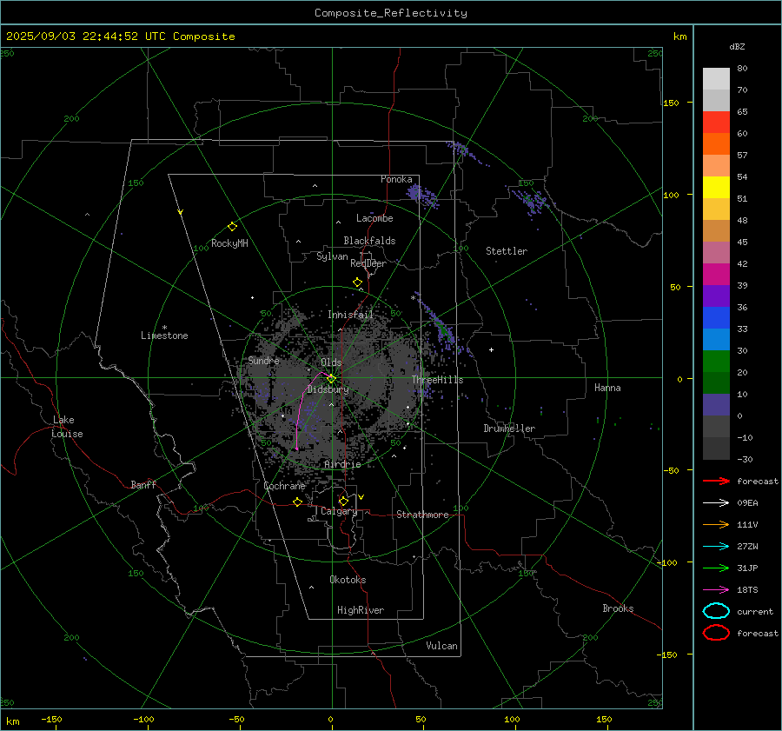Screen dimensions: 782x731
Task: Click the Limestone label
Action: point(164,336)
